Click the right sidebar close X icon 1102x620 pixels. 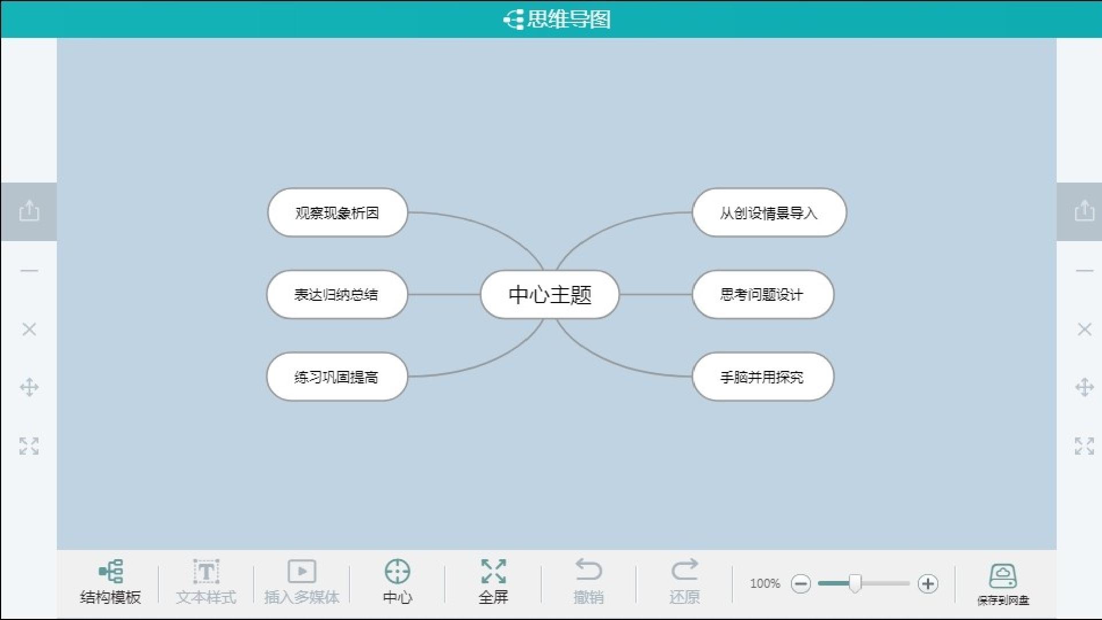(1084, 329)
